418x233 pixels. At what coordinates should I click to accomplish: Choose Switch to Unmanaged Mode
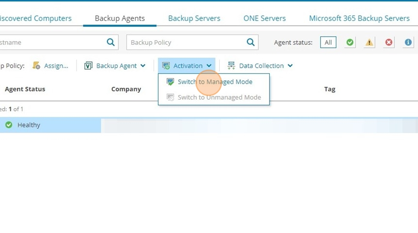point(214,97)
